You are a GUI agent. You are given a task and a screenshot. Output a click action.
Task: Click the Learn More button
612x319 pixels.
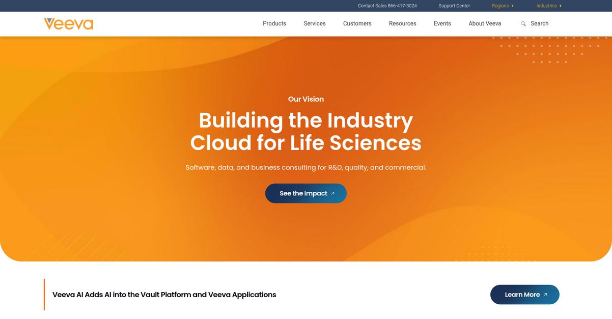click(x=525, y=295)
